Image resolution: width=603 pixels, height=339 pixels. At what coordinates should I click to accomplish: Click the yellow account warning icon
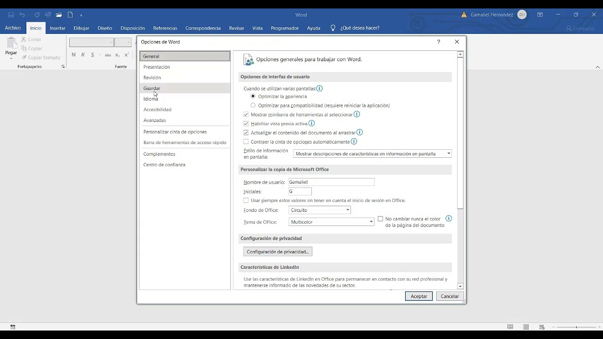(x=464, y=15)
